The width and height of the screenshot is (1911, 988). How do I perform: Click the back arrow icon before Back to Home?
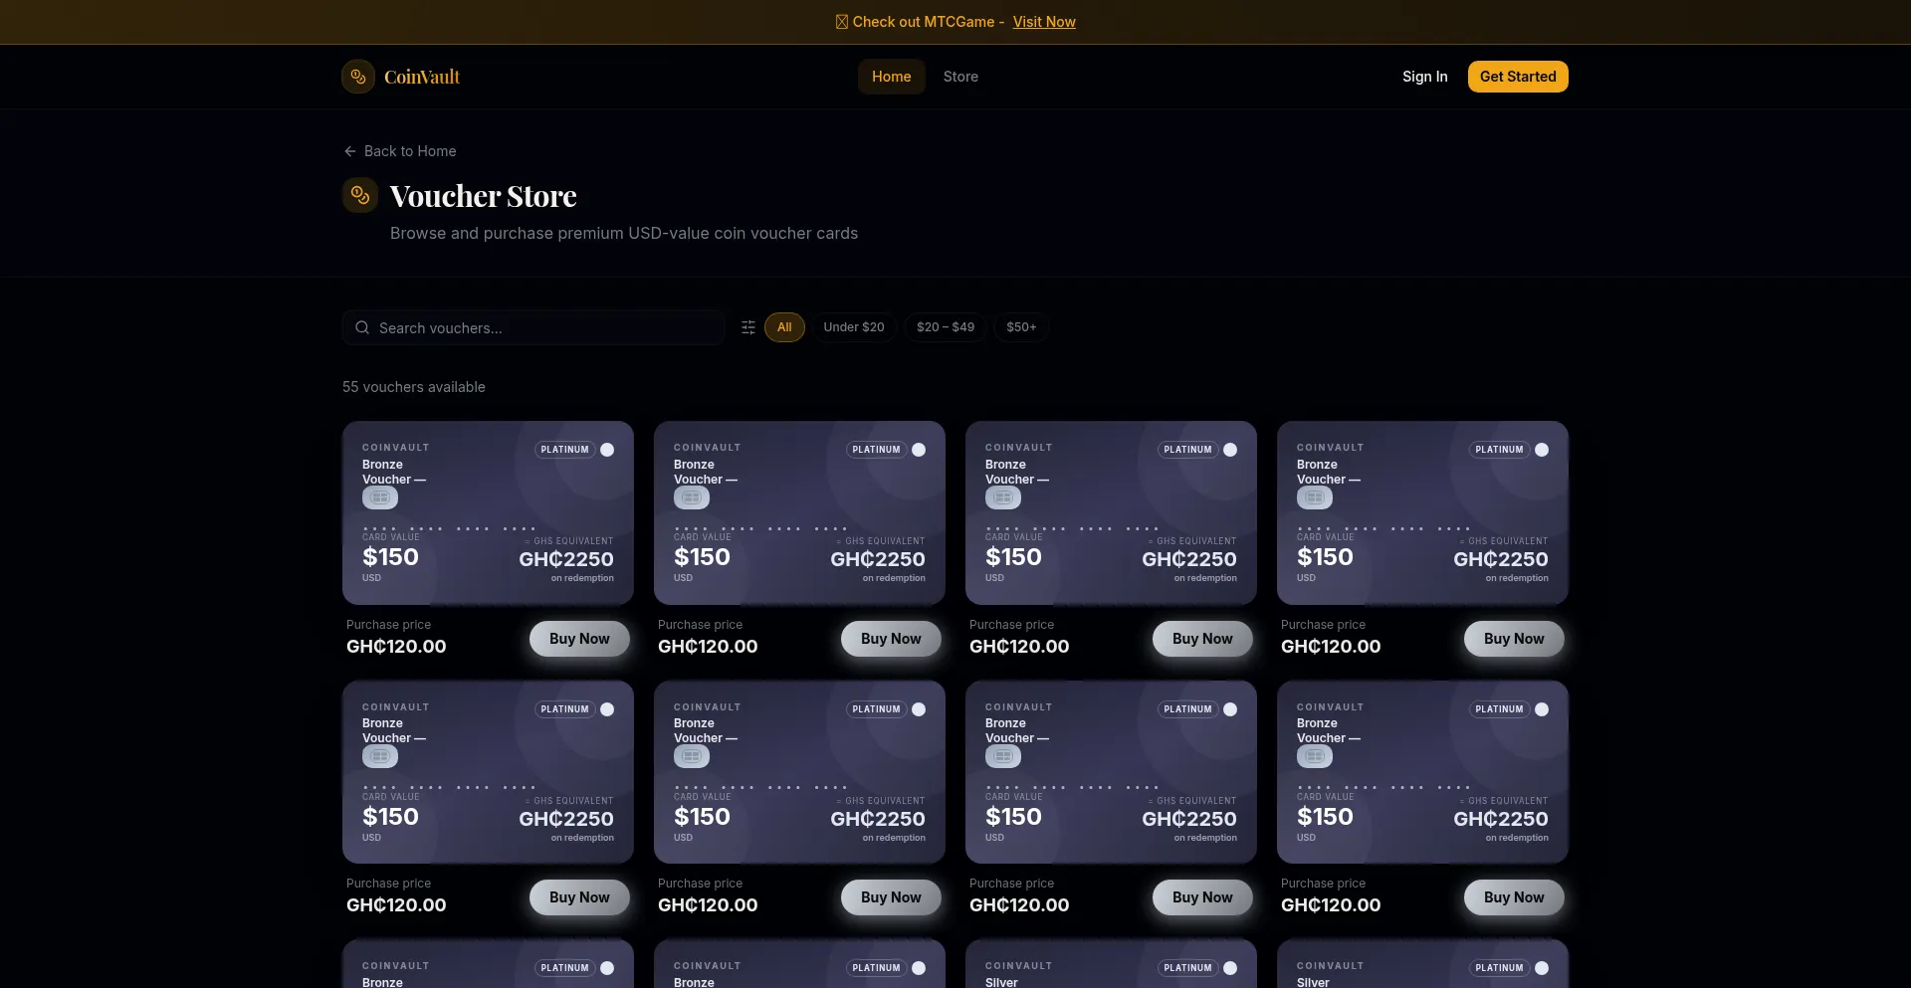click(349, 151)
